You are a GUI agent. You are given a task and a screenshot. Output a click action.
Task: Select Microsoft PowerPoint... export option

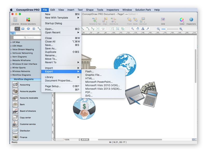pyautogui.click(x=99, y=82)
